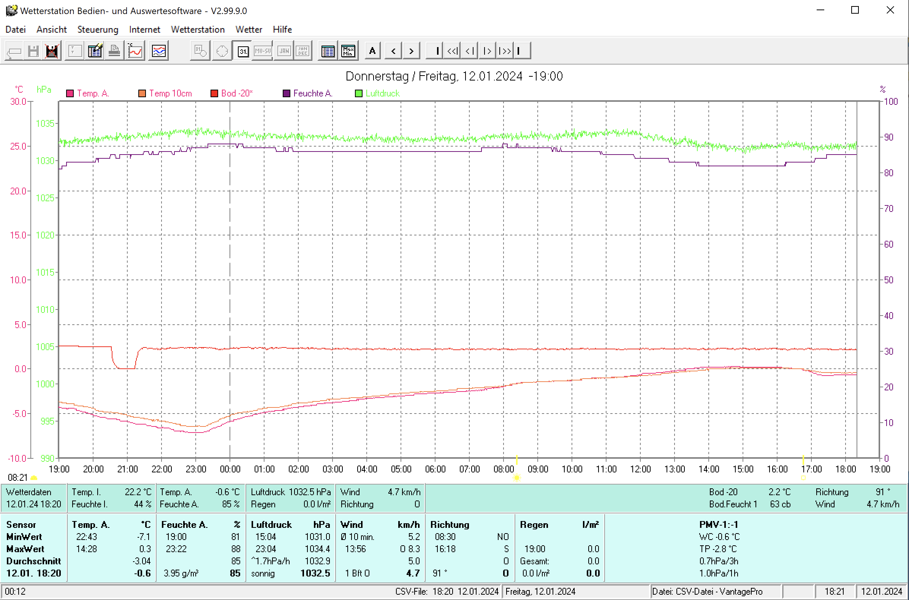Click the printer icon
Screen dimensions: 909x600
[x=114, y=51]
